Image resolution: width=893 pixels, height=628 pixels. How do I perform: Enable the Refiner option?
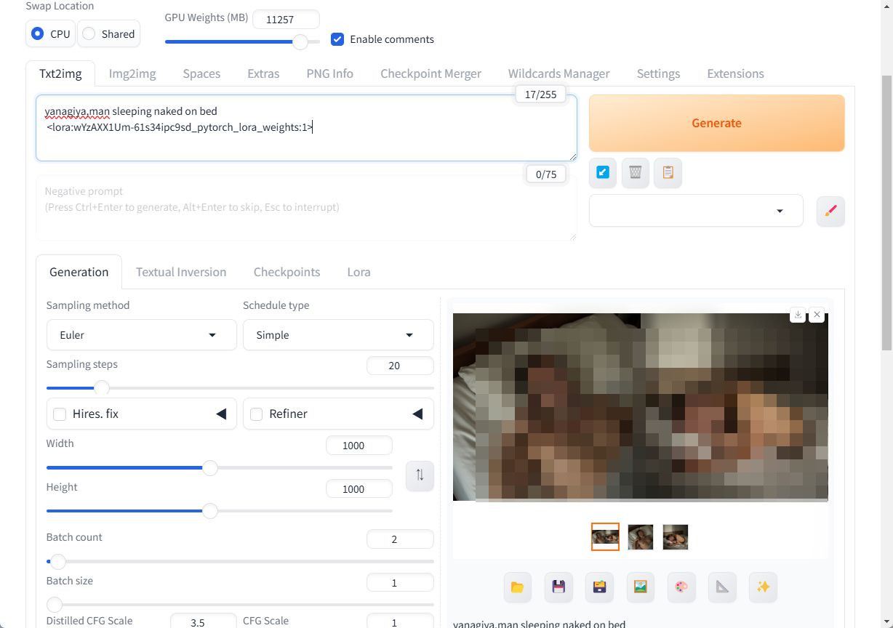click(x=256, y=414)
